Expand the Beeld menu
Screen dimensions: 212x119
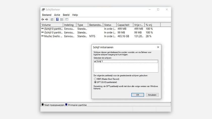point(66,15)
